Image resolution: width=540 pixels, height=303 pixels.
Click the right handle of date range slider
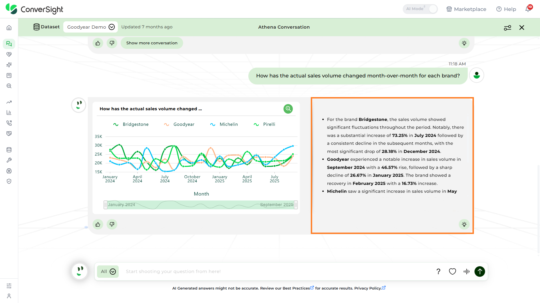pos(296,205)
